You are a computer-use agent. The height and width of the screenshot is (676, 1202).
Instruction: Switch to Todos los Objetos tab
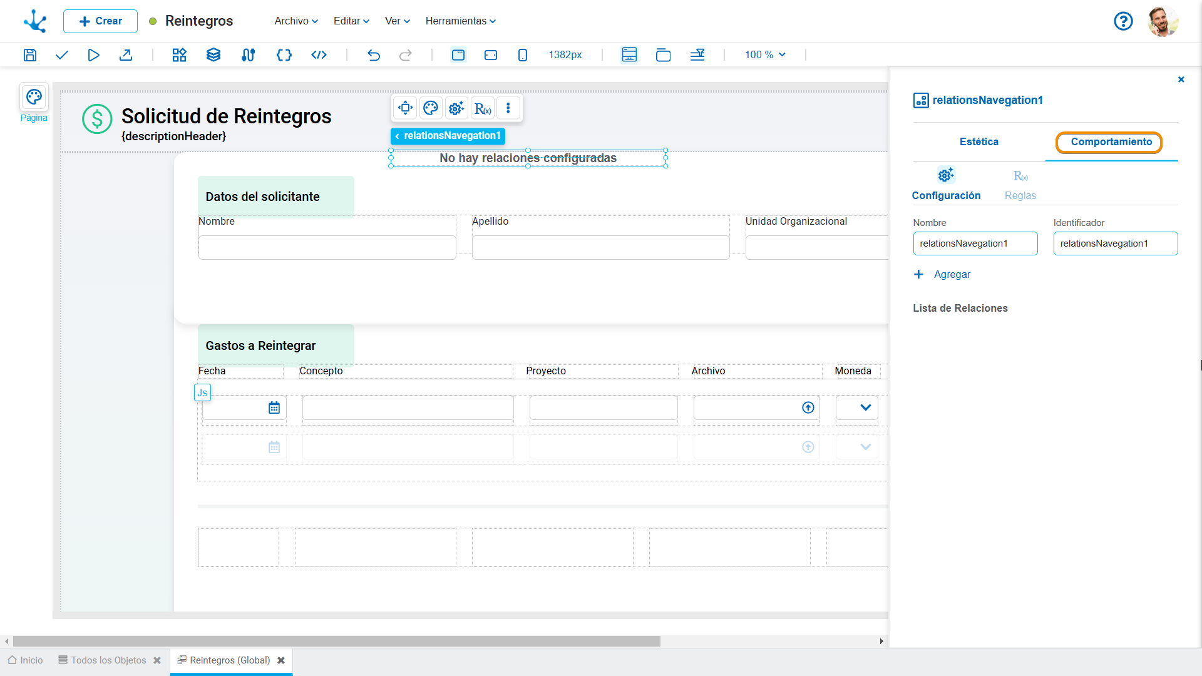pos(102,660)
